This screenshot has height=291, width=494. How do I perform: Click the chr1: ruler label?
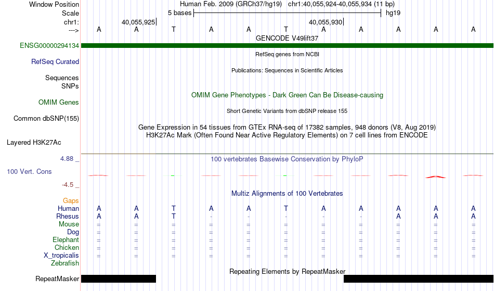[71, 22]
